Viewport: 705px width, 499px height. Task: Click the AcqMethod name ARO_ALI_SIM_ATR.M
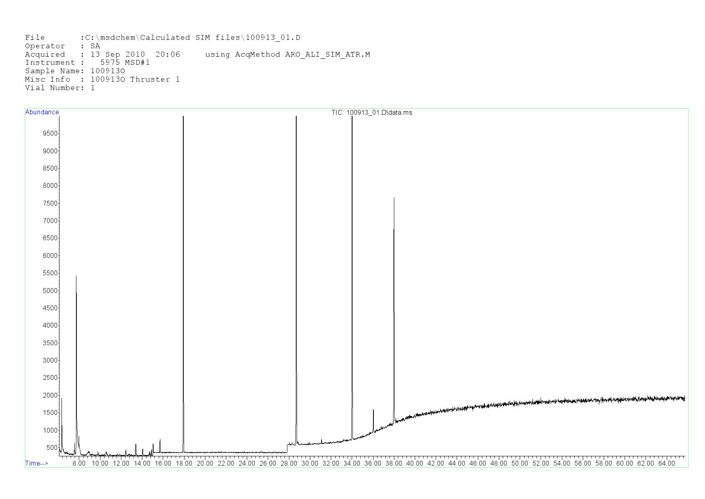[328, 55]
